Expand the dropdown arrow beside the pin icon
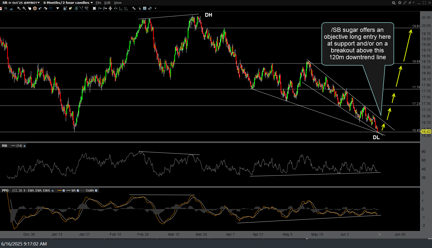 (x=414, y=3)
